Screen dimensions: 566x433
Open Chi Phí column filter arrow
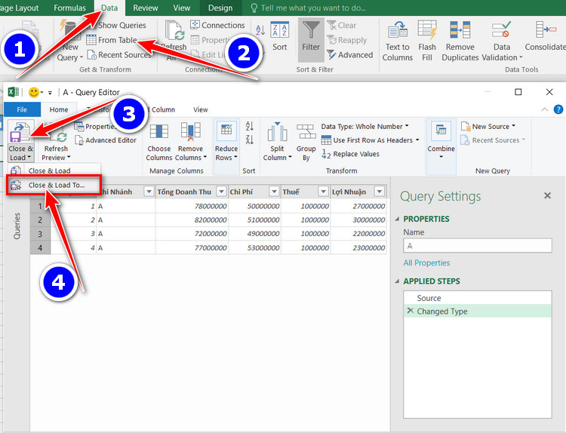click(275, 192)
